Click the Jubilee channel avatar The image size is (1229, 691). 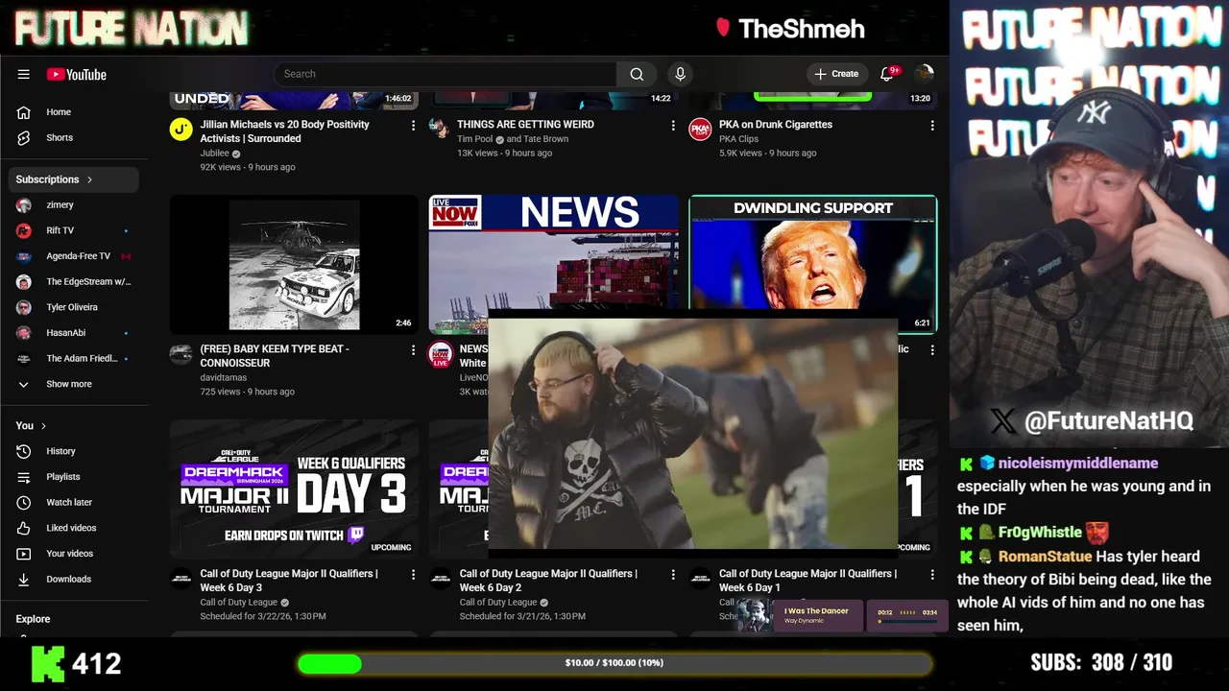pyautogui.click(x=181, y=129)
